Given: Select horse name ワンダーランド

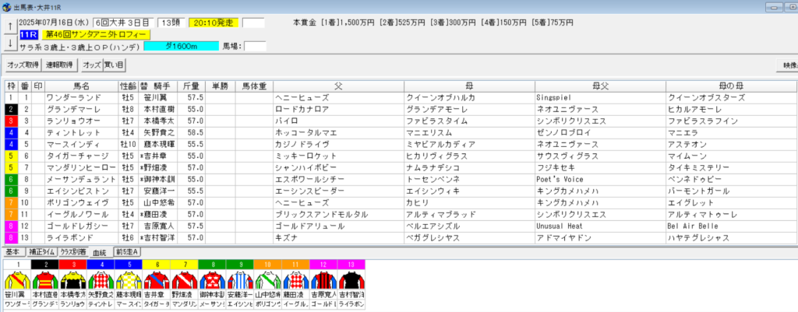Looking at the screenshot, I should pos(74,97).
